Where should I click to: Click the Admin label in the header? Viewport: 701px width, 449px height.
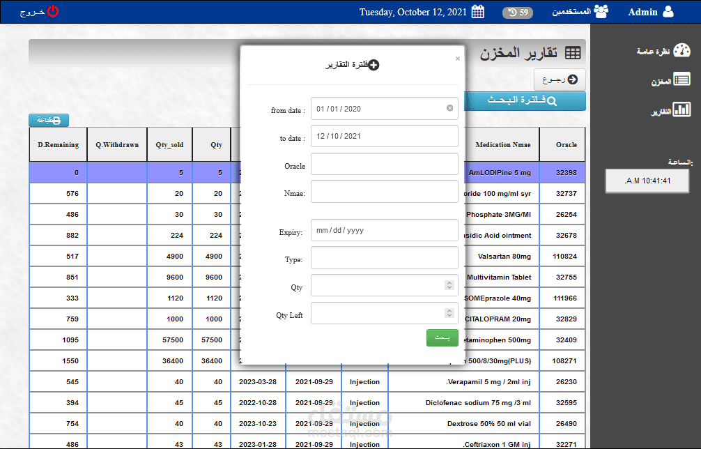(x=642, y=12)
